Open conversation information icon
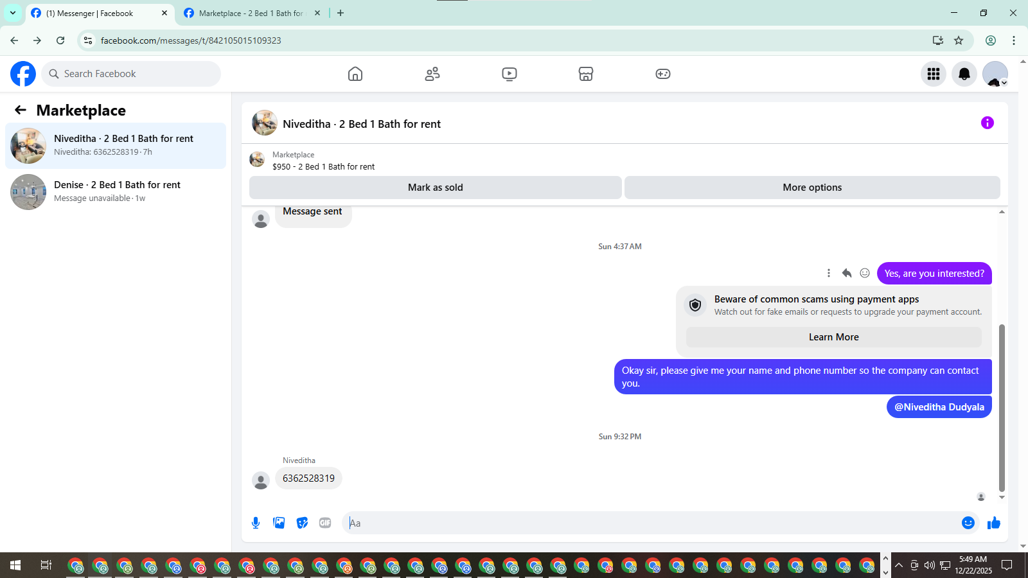Screen dimensions: 1028x578 pos(988,123)
